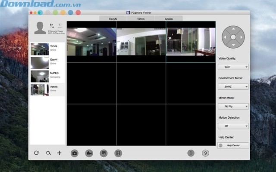Take a snapshot with the camera icon
Image resolution: width=276 pixels, height=172 pixels.
[x=75, y=153]
